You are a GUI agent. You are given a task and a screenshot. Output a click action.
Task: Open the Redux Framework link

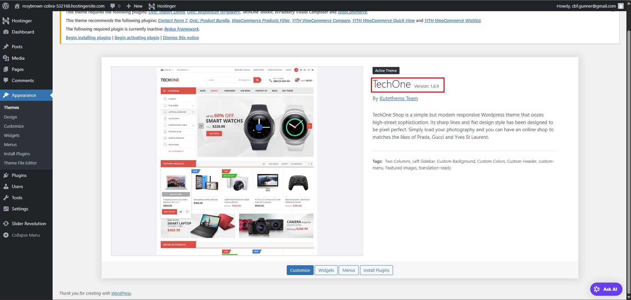[x=182, y=29]
